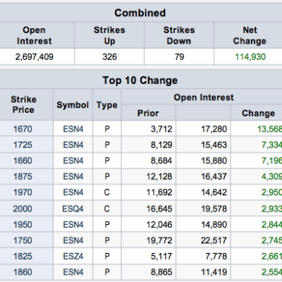This screenshot has height=282, width=282.
Task: Click the Net Change column header
Action: (x=250, y=35)
